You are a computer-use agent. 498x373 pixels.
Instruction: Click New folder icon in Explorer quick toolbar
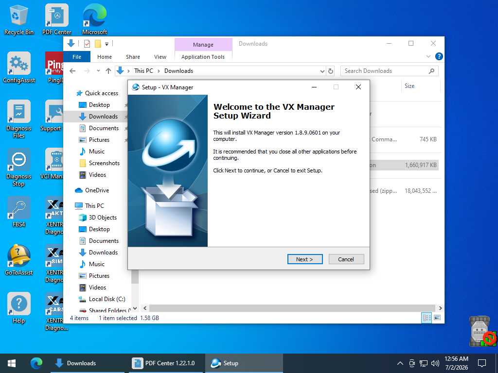click(98, 44)
